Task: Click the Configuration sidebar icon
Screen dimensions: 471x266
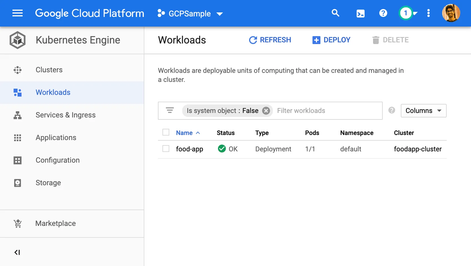Action: 18,160
